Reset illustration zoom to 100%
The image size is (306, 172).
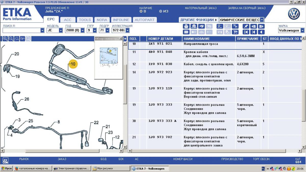(22, 38)
